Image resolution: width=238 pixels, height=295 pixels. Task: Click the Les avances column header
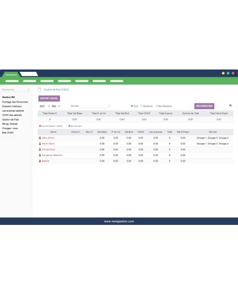click(156, 132)
